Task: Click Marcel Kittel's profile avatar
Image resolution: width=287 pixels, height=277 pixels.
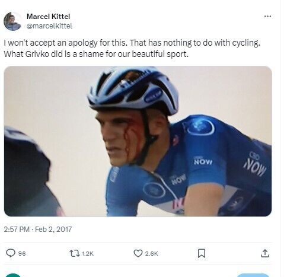Action: (12, 21)
